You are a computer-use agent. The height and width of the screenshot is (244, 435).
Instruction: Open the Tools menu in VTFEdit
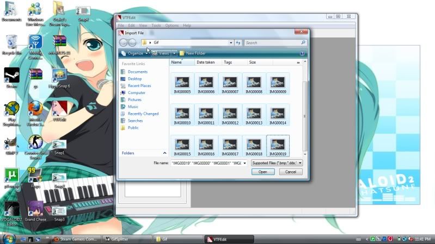tap(156, 26)
